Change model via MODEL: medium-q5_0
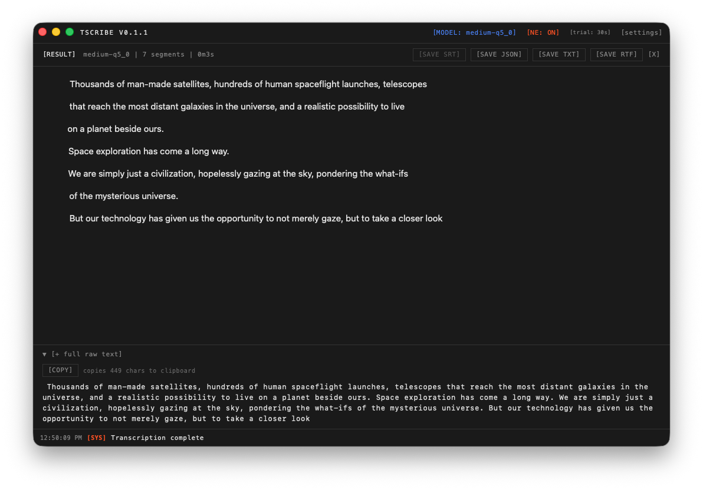This screenshot has height=490, width=703. tap(474, 33)
